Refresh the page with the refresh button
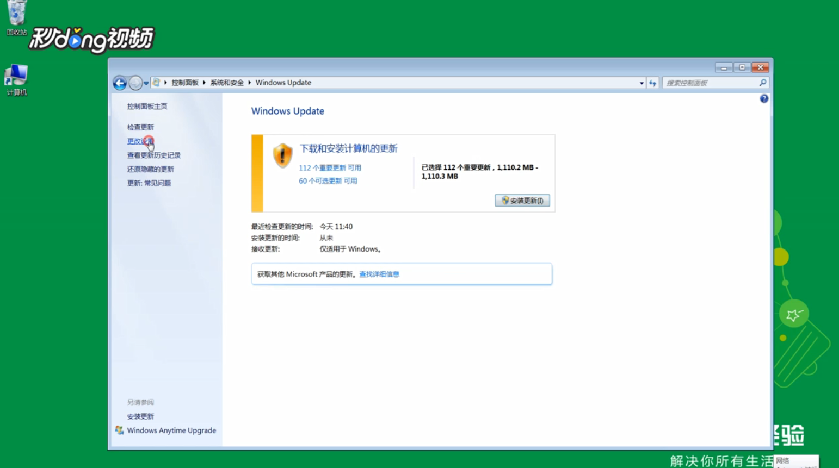Screen dimensions: 839x468 pos(652,83)
